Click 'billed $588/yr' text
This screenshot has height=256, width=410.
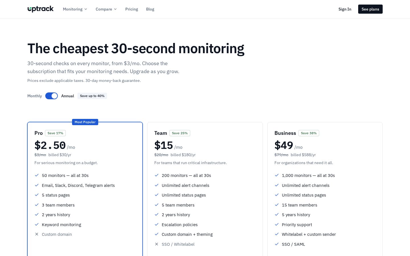tap(303, 155)
